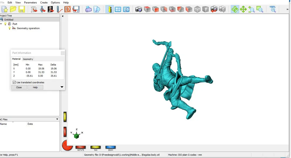Load vector file using D-arrow icon
This screenshot has height=158, width=291.
pos(34,9)
